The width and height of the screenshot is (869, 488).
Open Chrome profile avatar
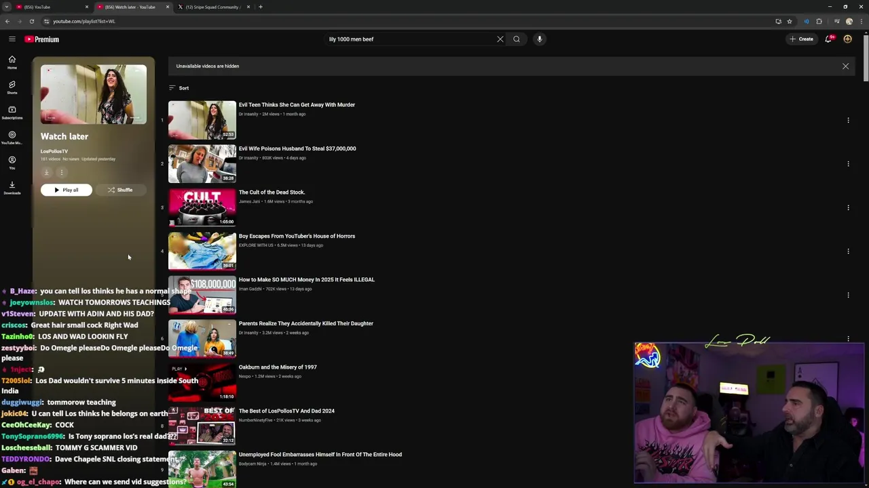(849, 21)
